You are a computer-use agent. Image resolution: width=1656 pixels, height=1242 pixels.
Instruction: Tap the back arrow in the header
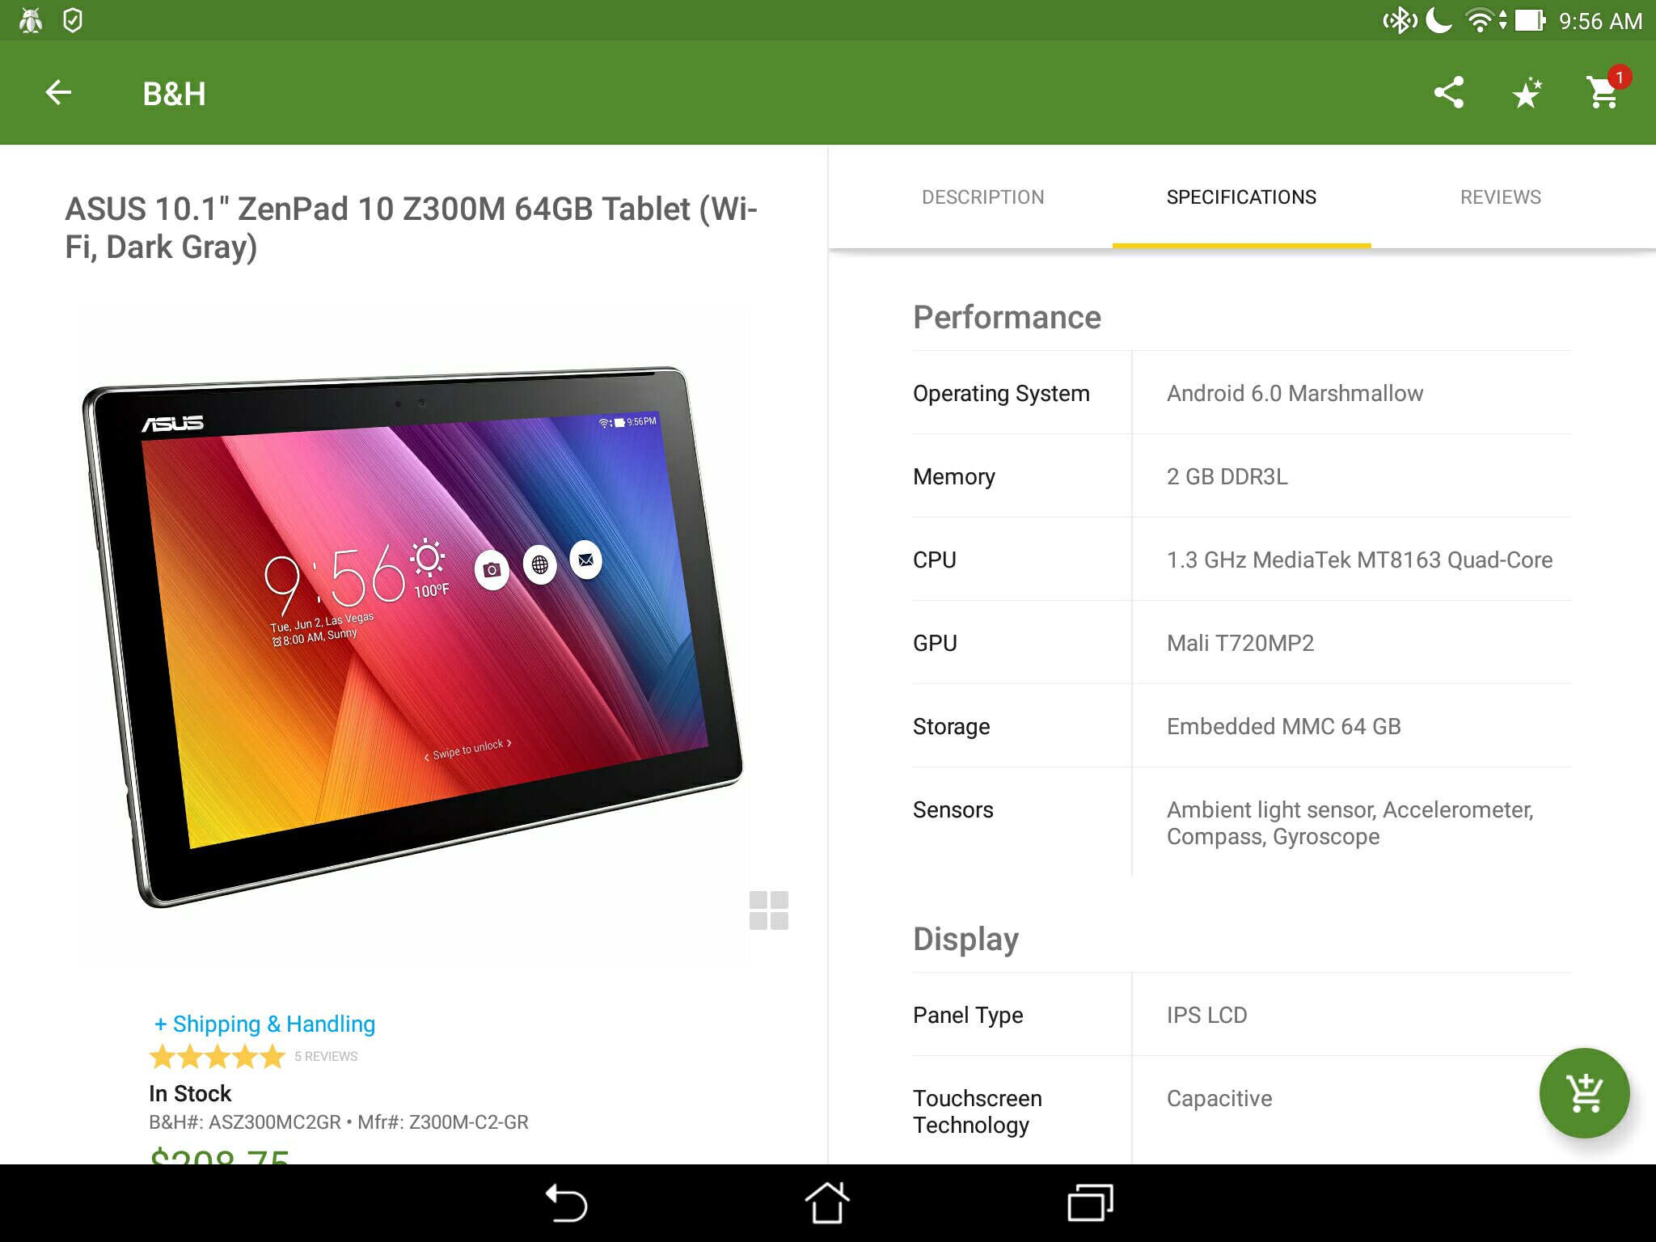click(58, 93)
